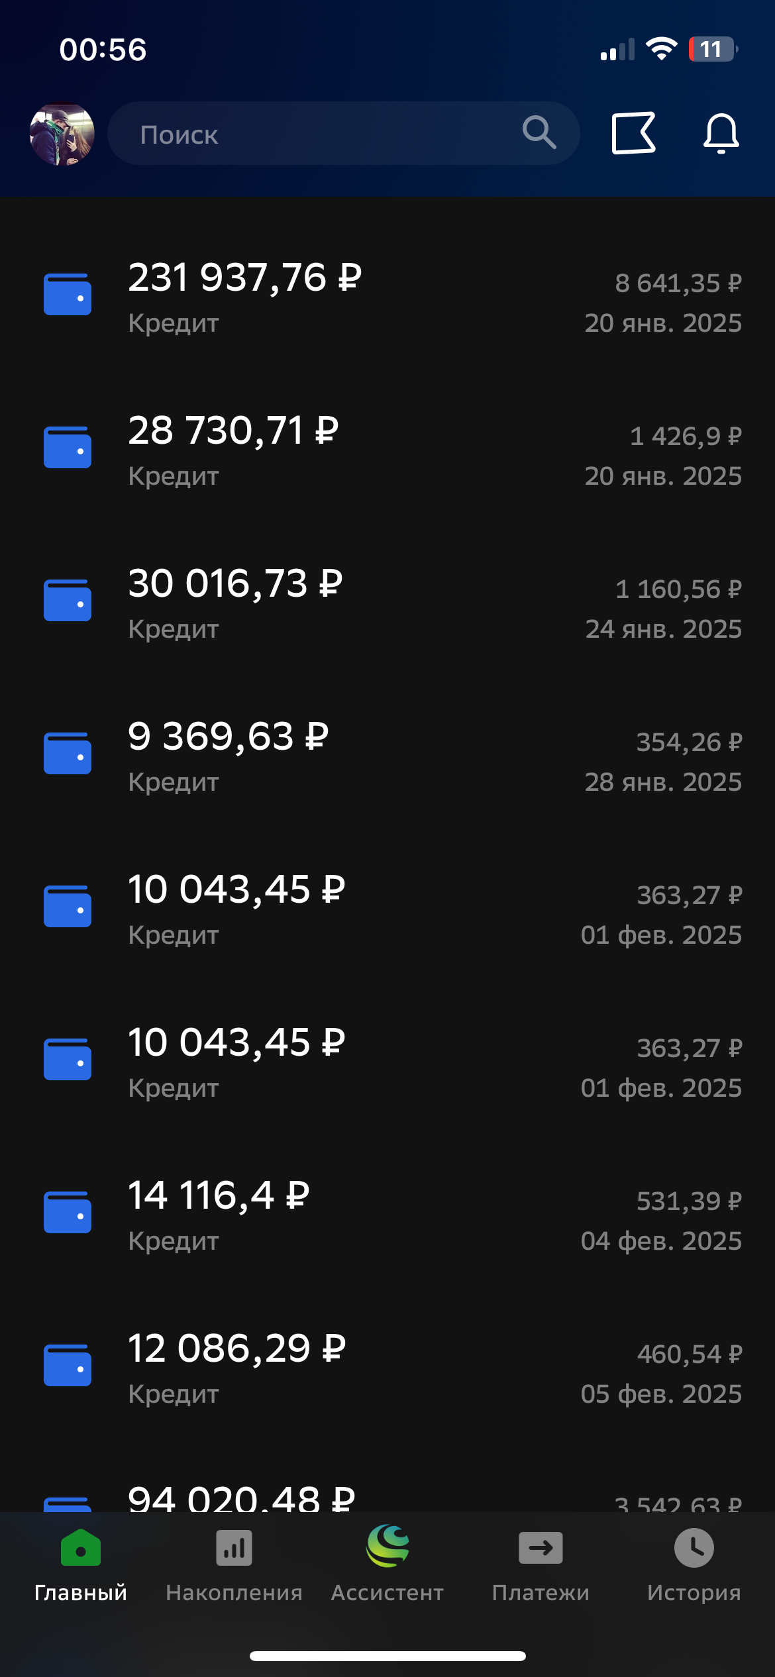This screenshot has width=775, height=1677.
Task: Open the user profile avatar
Action: tap(62, 134)
